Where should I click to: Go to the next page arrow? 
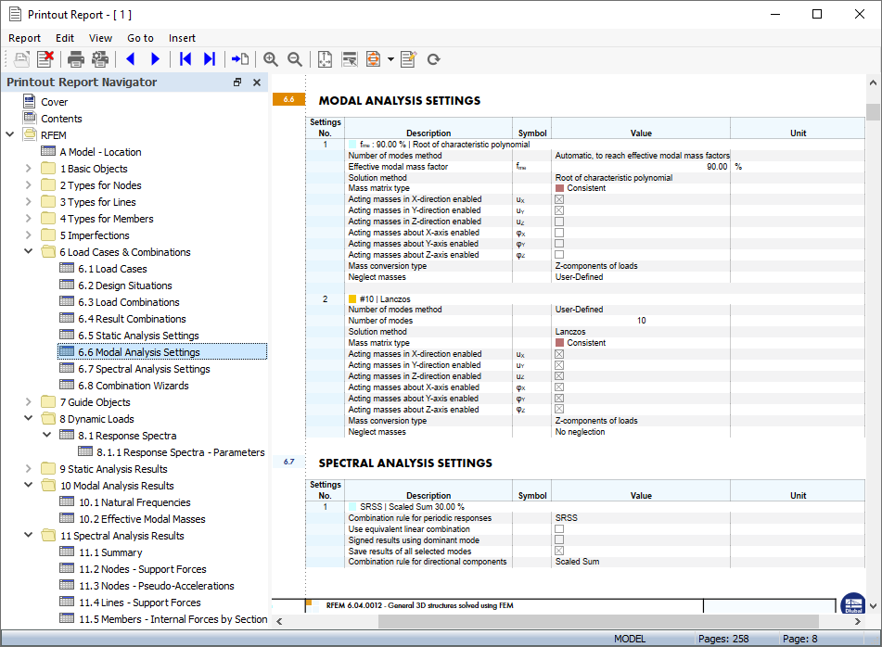coord(155,59)
